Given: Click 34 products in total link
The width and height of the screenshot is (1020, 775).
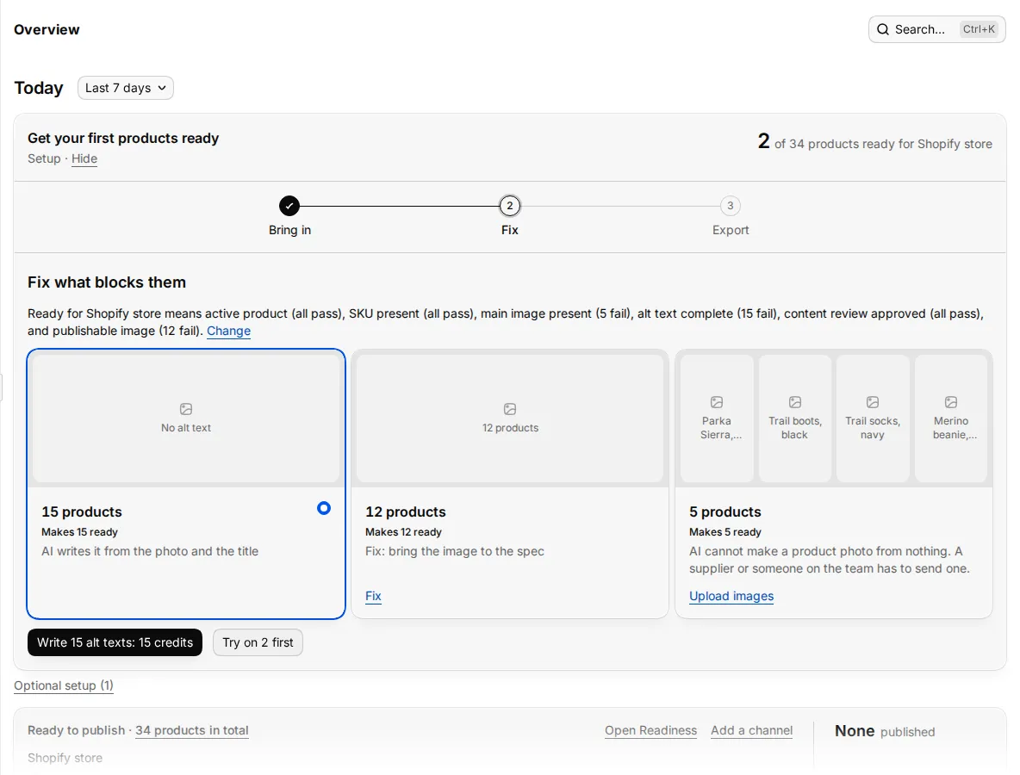Looking at the screenshot, I should point(192,730).
